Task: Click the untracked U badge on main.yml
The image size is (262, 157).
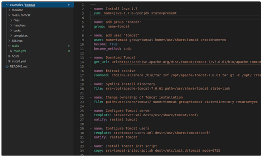Action: click(x=69, y=51)
